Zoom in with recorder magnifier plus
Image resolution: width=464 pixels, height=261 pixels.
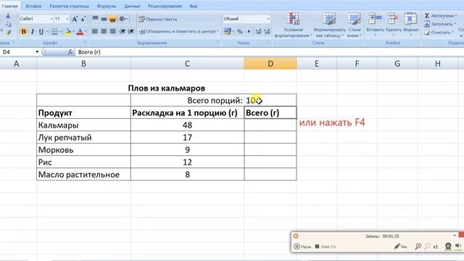click(x=418, y=246)
